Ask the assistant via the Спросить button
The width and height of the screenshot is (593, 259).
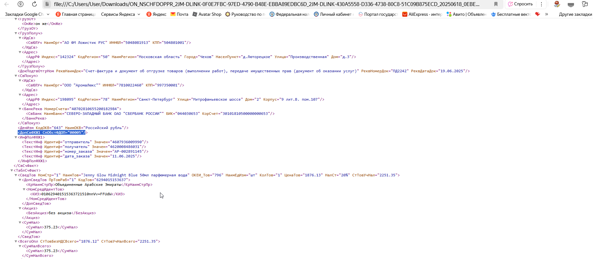pyautogui.click(x=520, y=4)
